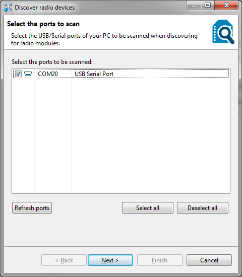Click the Deselect all button

pyautogui.click(x=203, y=207)
